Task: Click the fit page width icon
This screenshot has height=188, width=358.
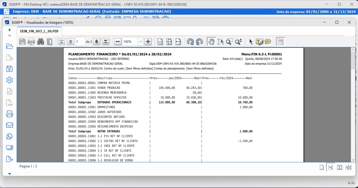Action: tap(178, 42)
